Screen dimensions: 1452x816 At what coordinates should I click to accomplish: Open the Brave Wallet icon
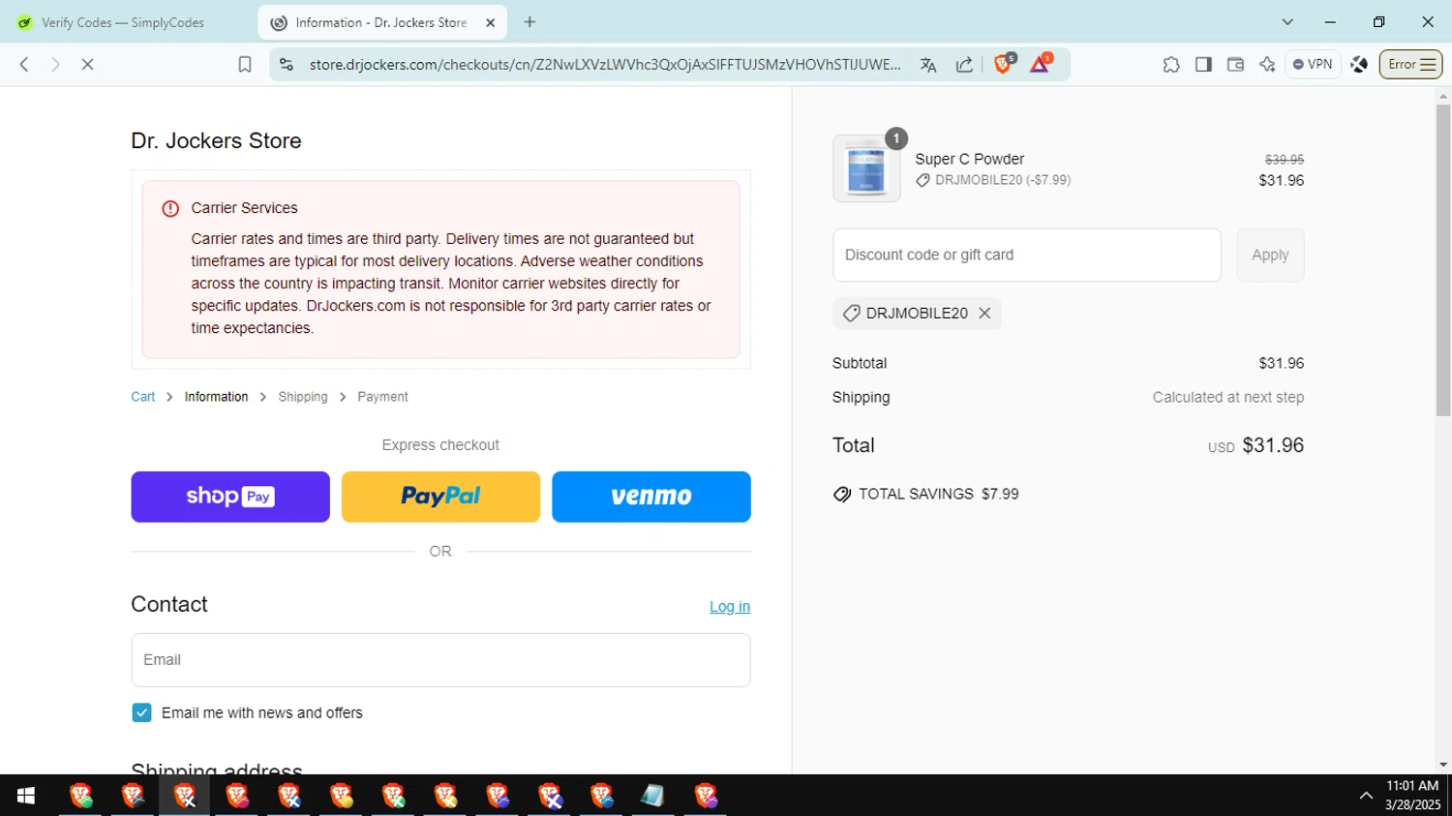(1235, 64)
